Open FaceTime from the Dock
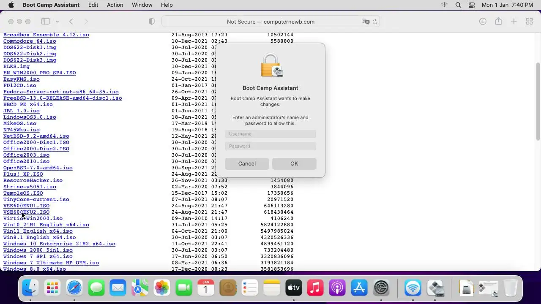This screenshot has height=304, width=541. pyautogui.click(x=184, y=288)
